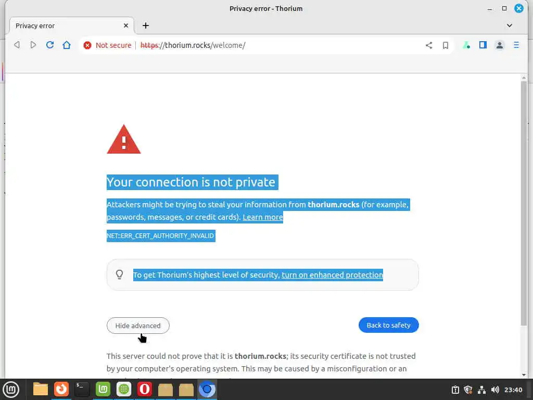
Task: Reload the thorium.rocks page
Action: (x=50, y=45)
